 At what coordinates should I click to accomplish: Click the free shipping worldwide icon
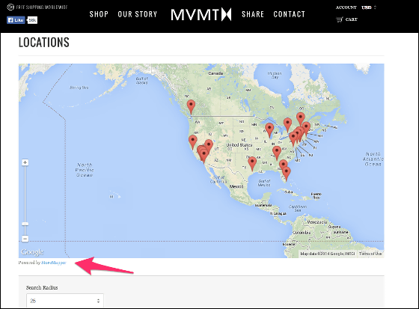(x=10, y=7)
